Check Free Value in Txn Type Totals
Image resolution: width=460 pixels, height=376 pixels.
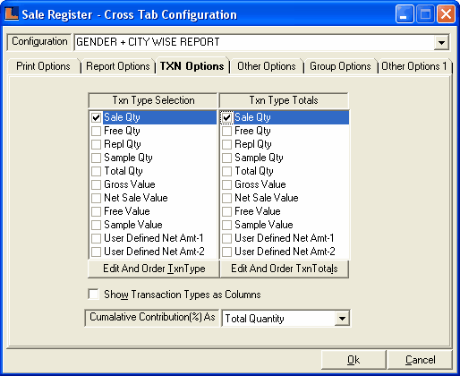pyautogui.click(x=226, y=211)
